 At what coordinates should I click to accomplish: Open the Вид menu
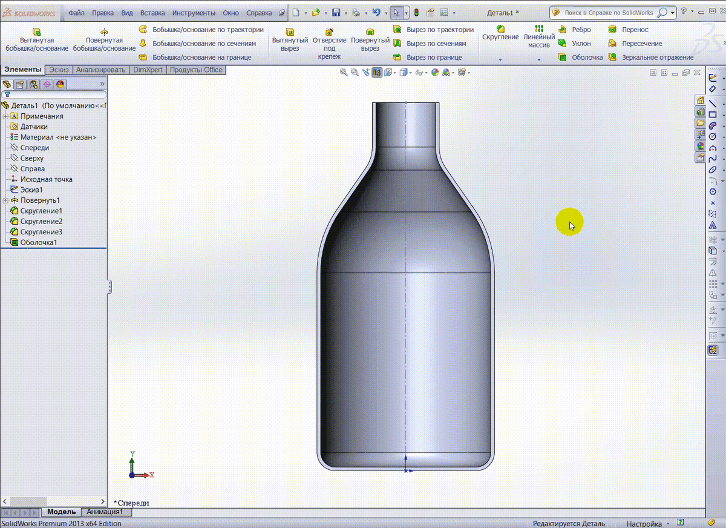pyautogui.click(x=127, y=13)
